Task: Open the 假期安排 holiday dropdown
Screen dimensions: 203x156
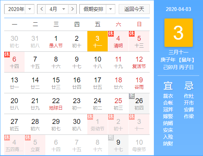Action: pyautogui.click(x=97, y=9)
